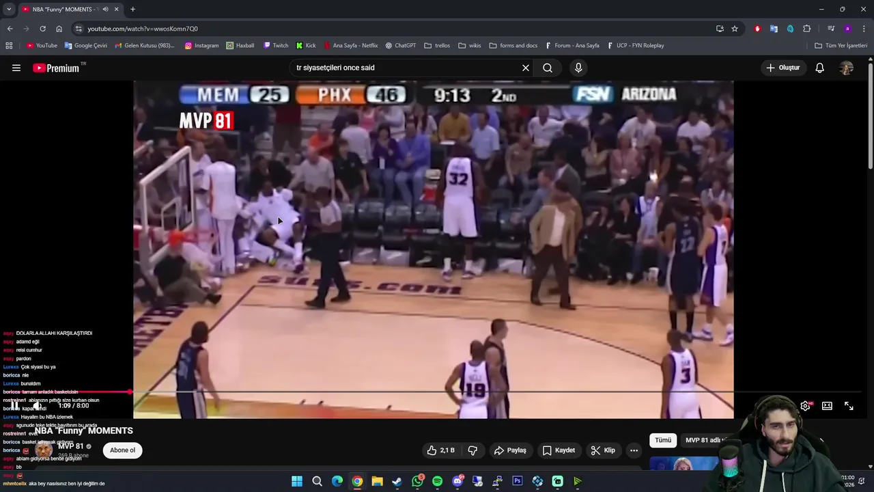Open Spotify from the taskbar

[x=437, y=481]
